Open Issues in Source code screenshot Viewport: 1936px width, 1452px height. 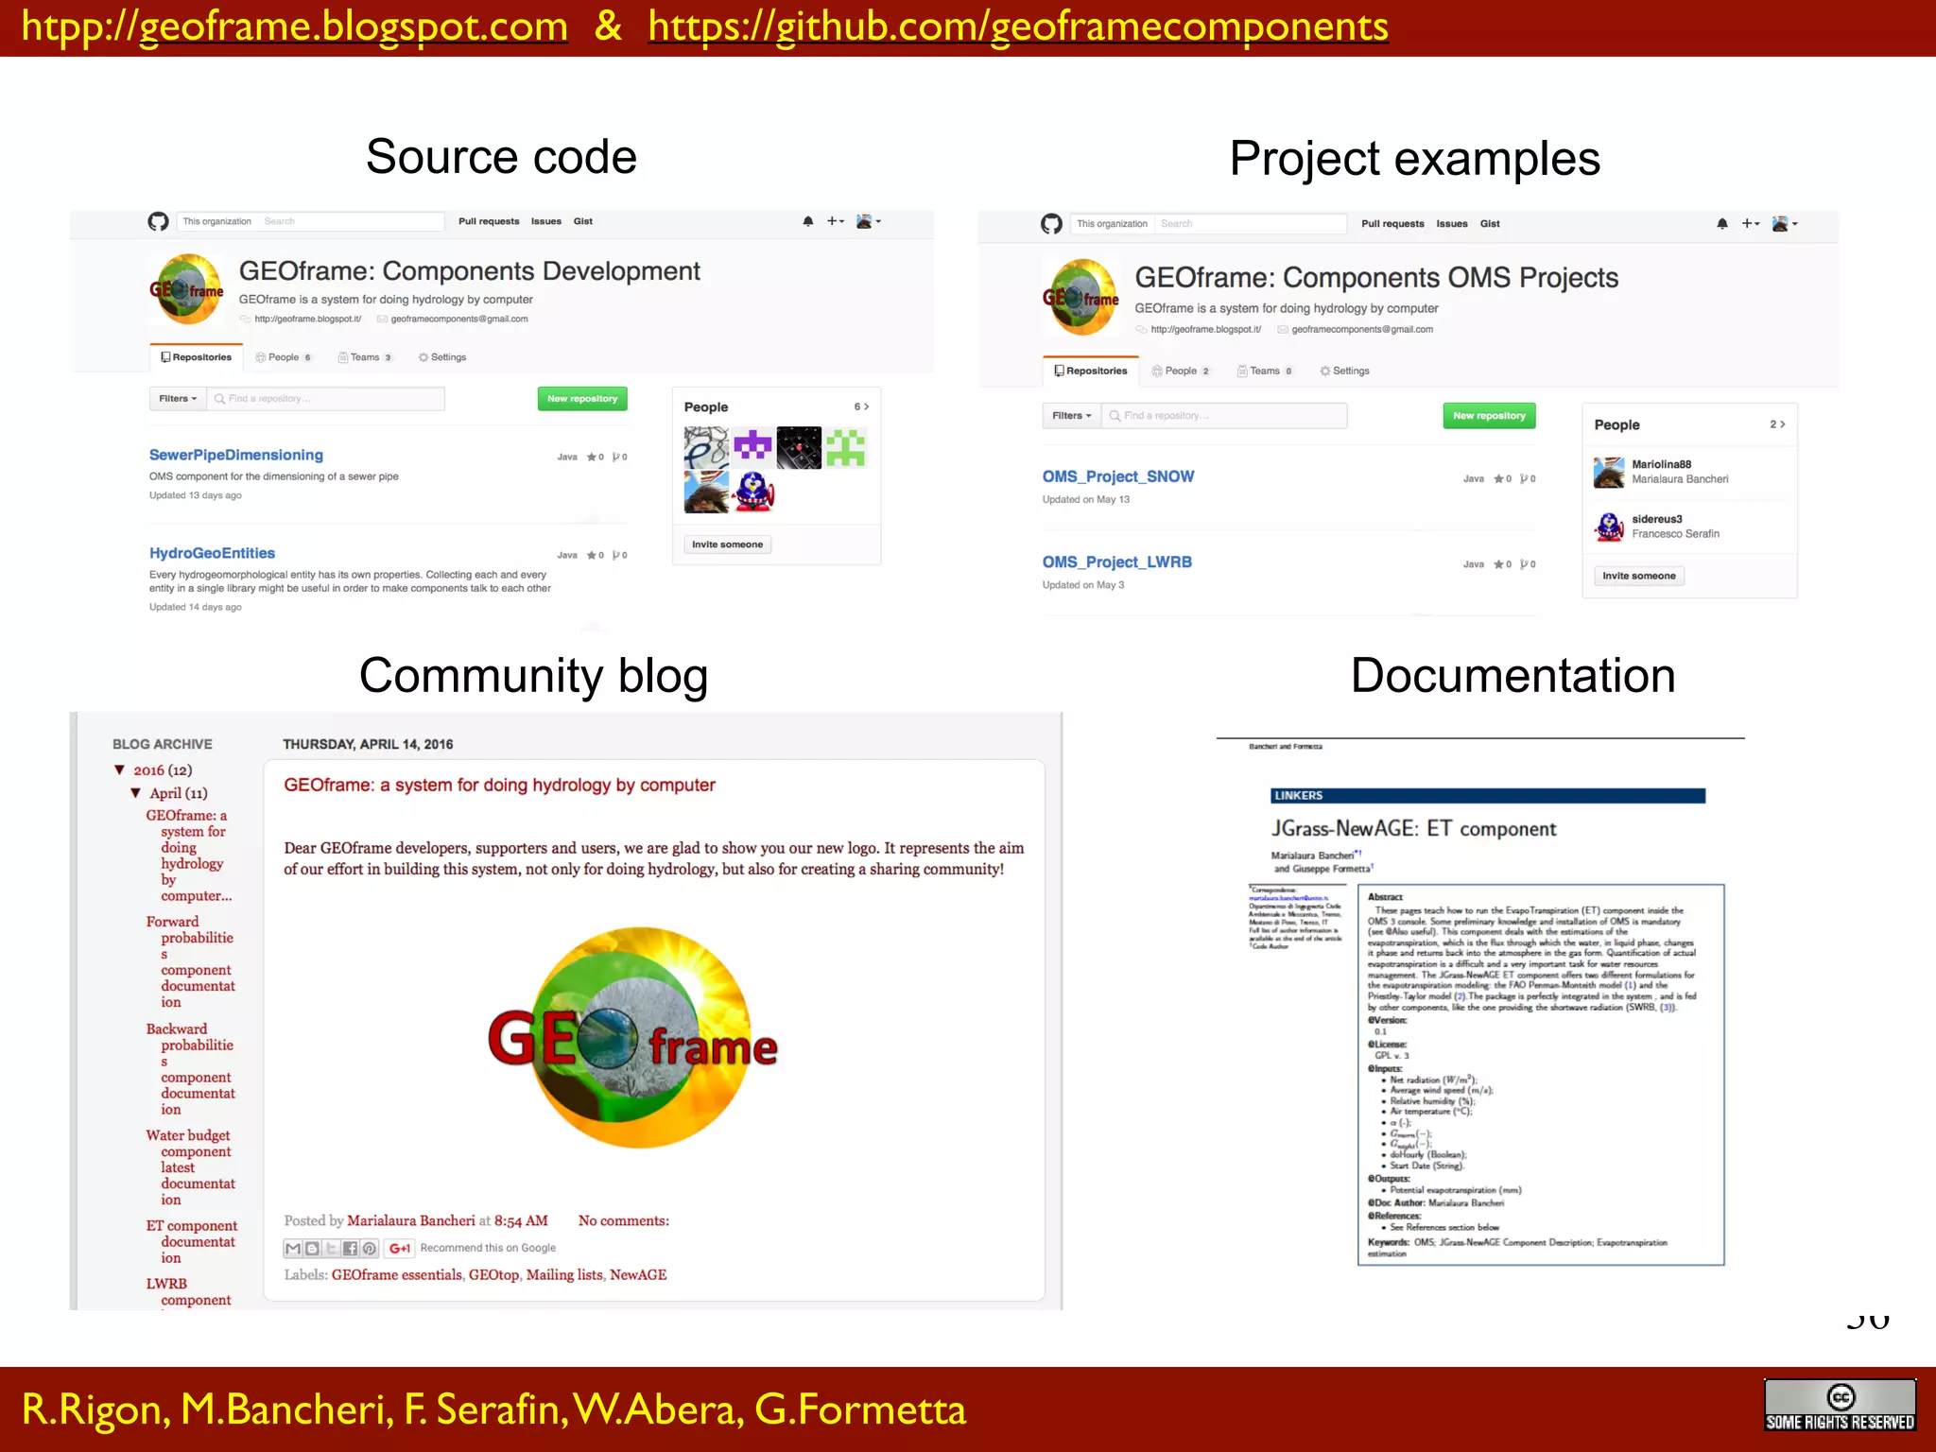tap(546, 221)
